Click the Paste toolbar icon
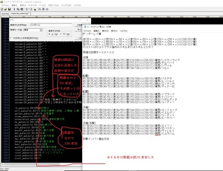Image resolution: width=223 pixels, height=171 pixels. (x=22, y=9)
